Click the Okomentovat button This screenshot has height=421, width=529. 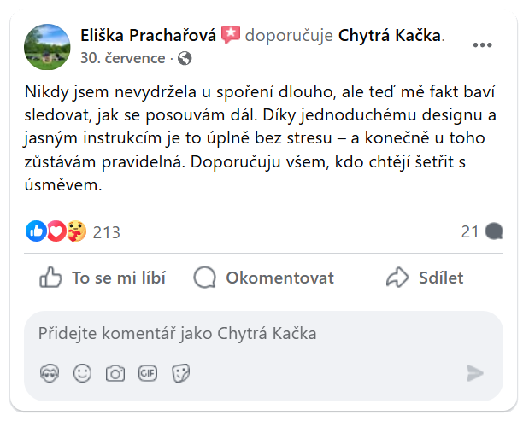pyautogui.click(x=264, y=278)
